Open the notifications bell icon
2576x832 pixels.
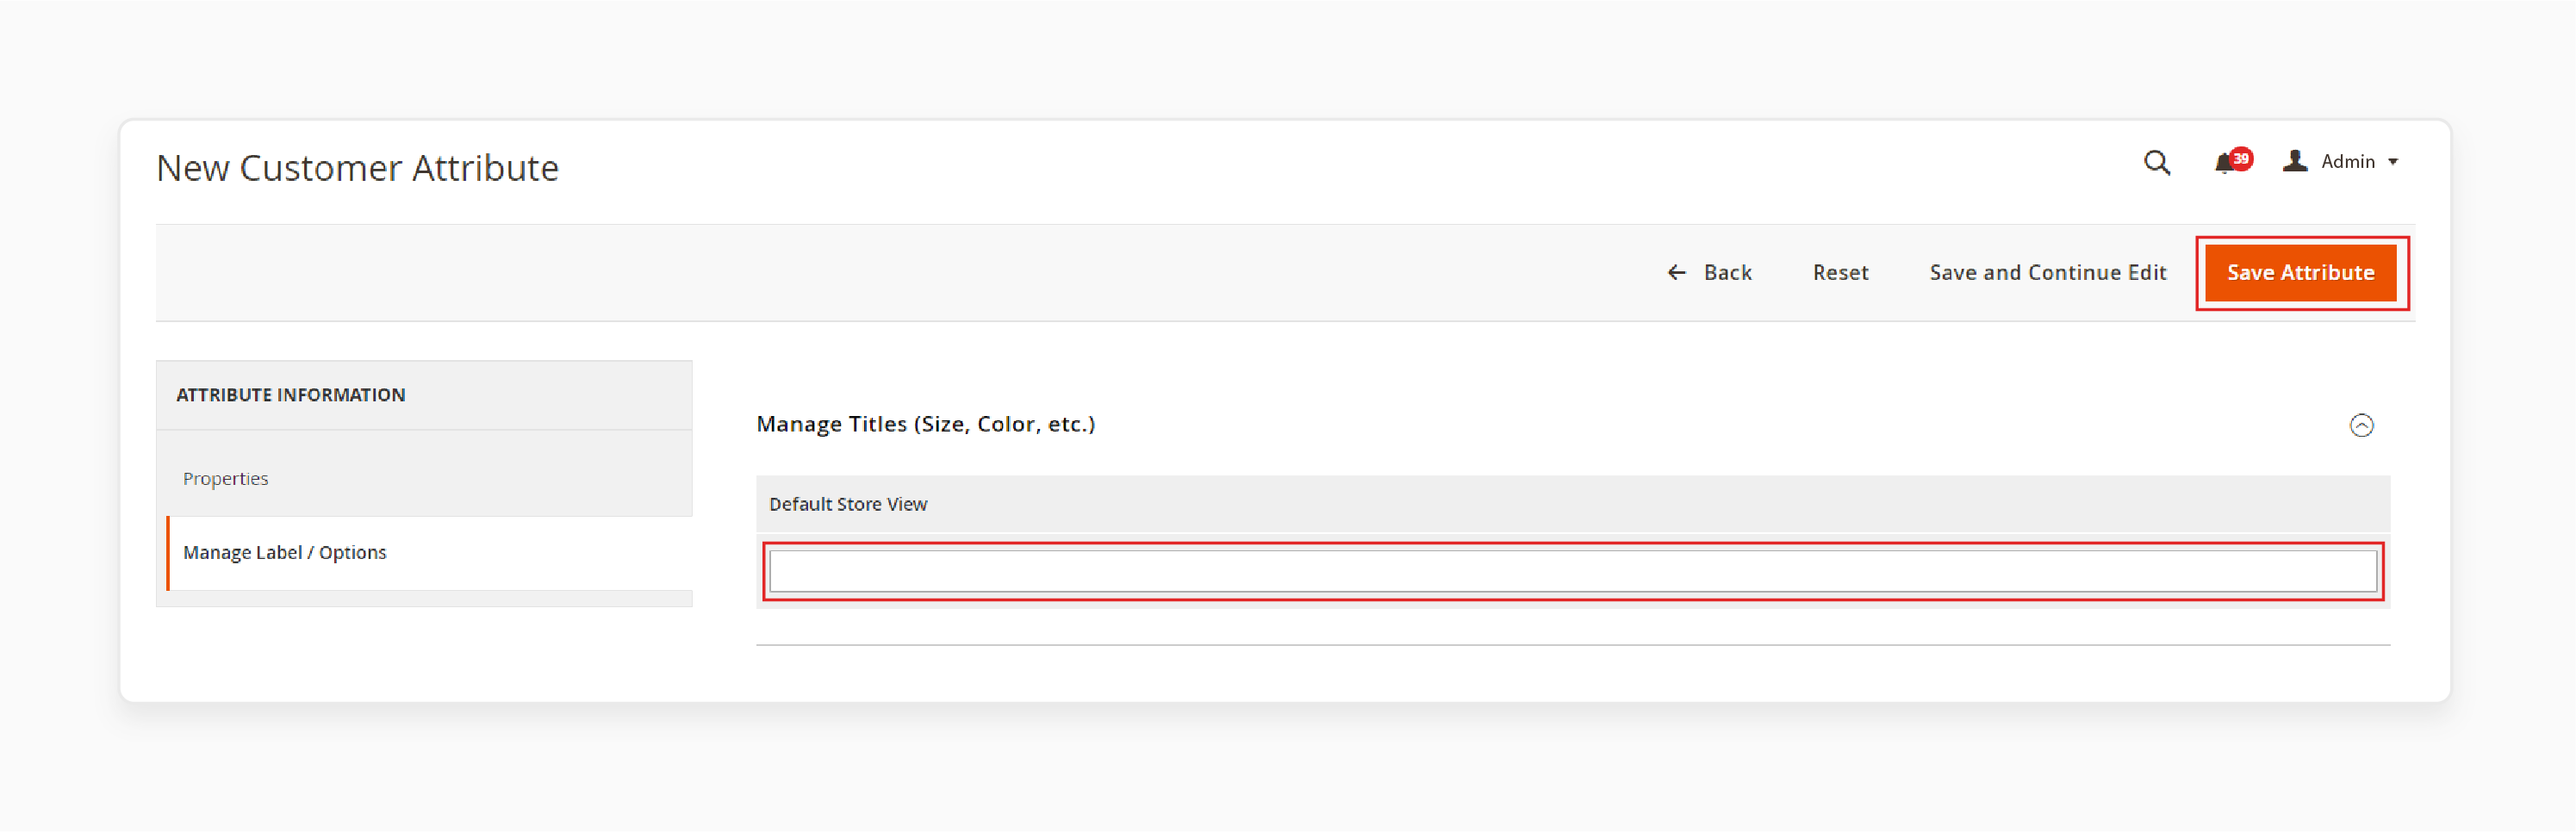[2224, 164]
